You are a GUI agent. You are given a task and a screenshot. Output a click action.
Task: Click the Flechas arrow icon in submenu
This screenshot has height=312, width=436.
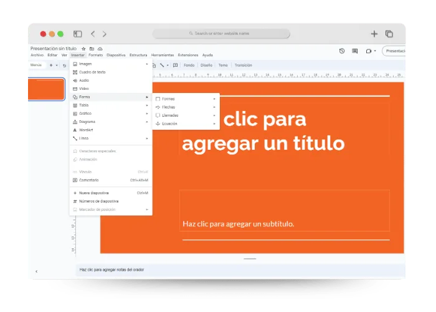pyautogui.click(x=158, y=107)
